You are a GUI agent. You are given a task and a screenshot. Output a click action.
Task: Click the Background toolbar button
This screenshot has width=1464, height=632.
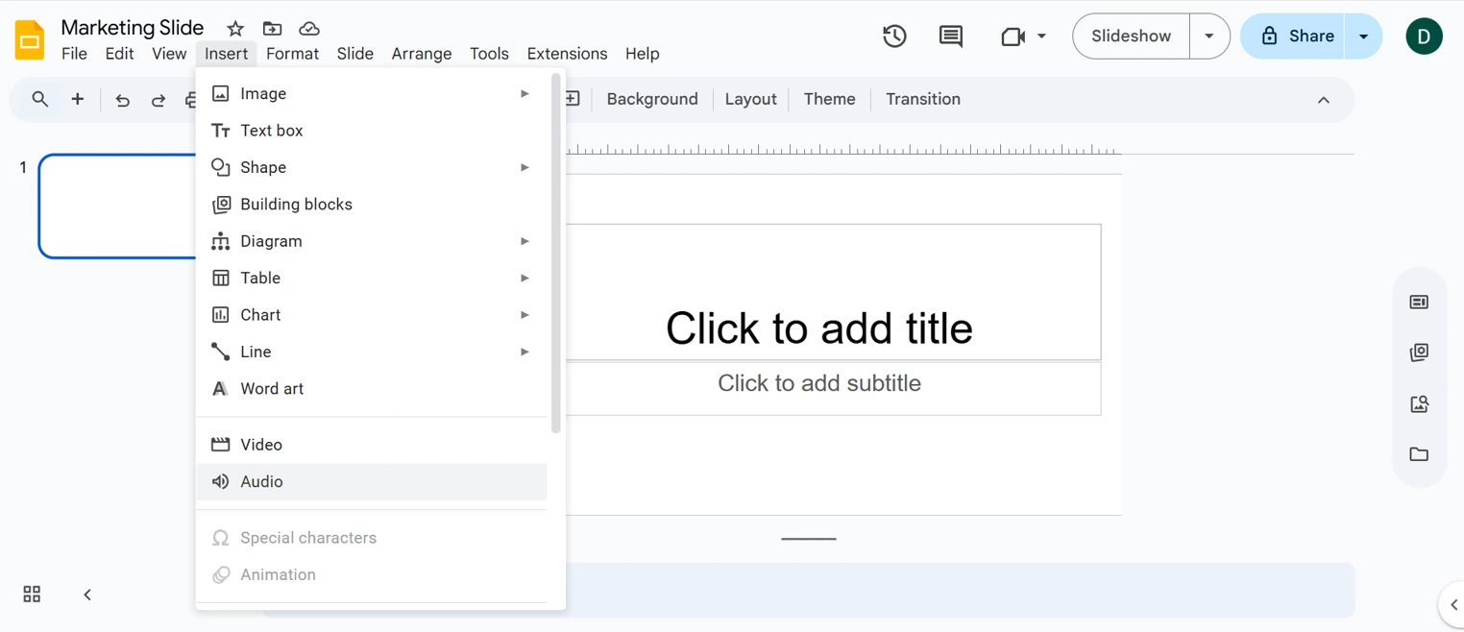click(652, 99)
